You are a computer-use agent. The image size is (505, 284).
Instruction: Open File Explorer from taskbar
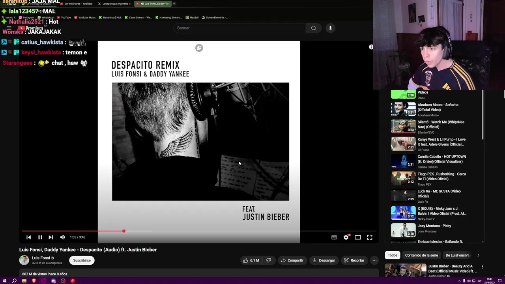24,281
